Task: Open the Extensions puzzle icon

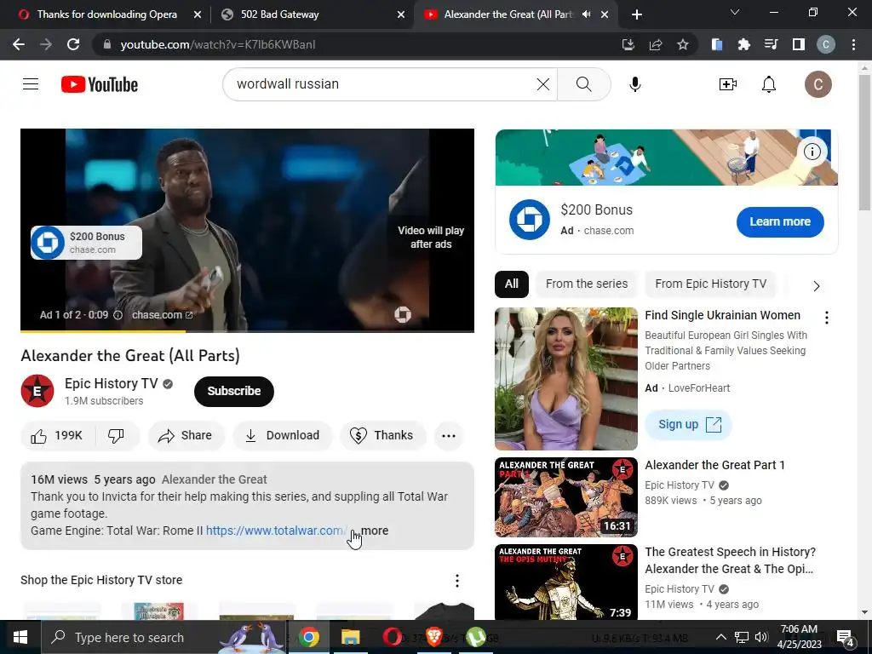Action: coord(743,44)
